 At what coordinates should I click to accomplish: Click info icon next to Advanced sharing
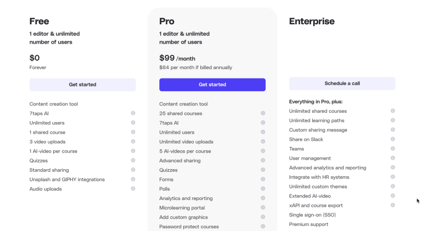coord(263,160)
